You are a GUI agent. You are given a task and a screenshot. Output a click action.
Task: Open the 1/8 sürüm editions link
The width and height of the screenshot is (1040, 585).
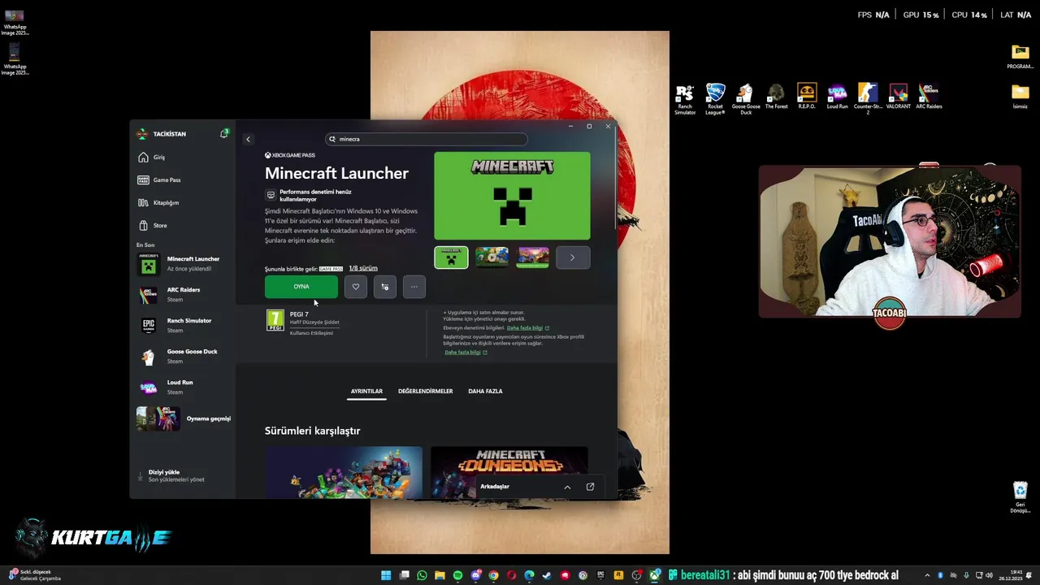point(363,268)
